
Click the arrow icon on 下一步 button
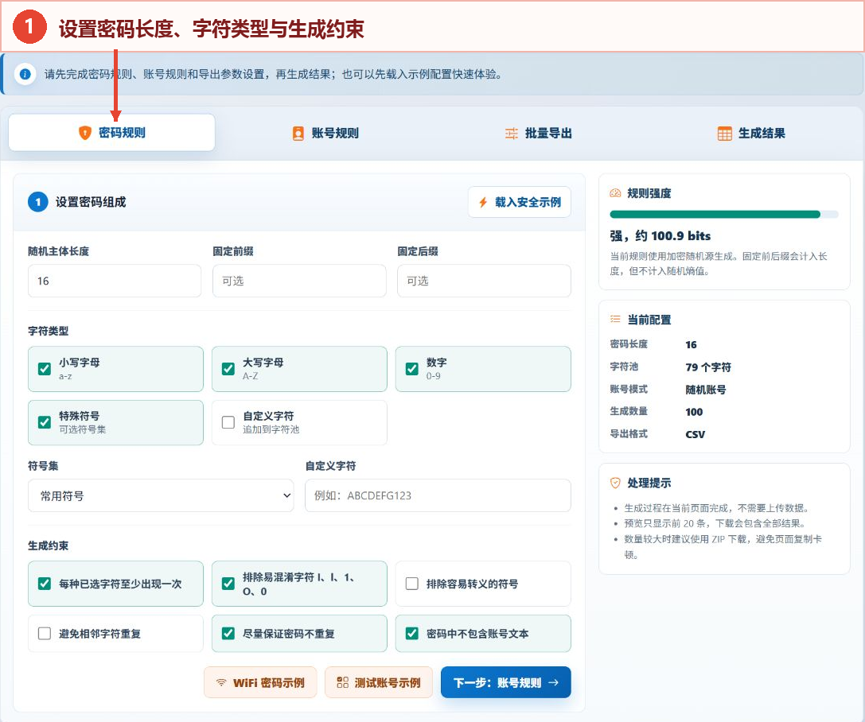tap(553, 683)
